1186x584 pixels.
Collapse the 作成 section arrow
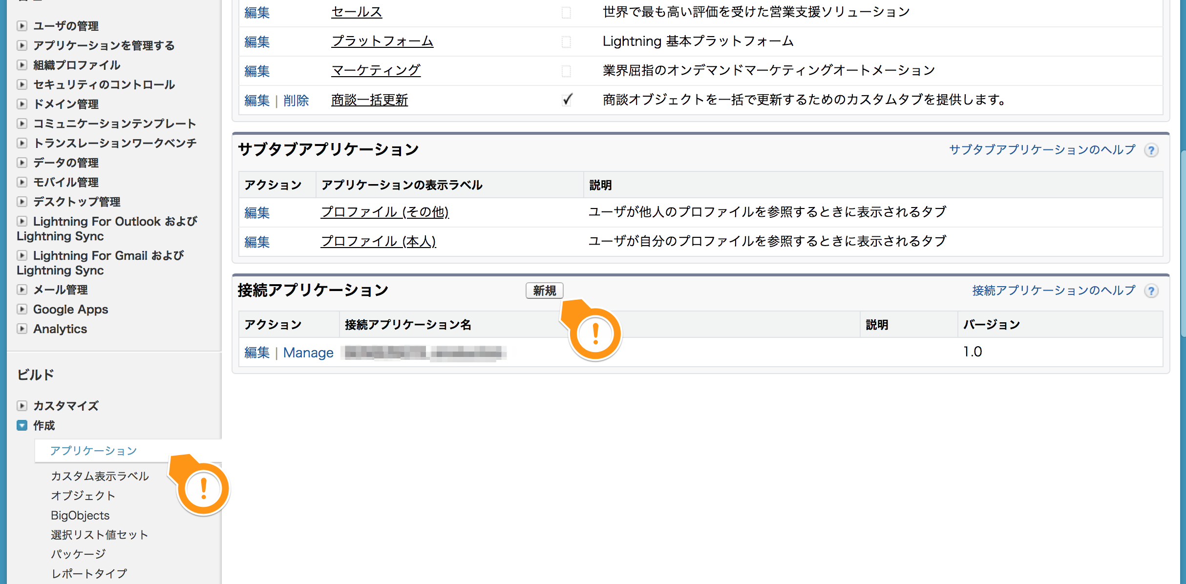pyautogui.click(x=22, y=425)
